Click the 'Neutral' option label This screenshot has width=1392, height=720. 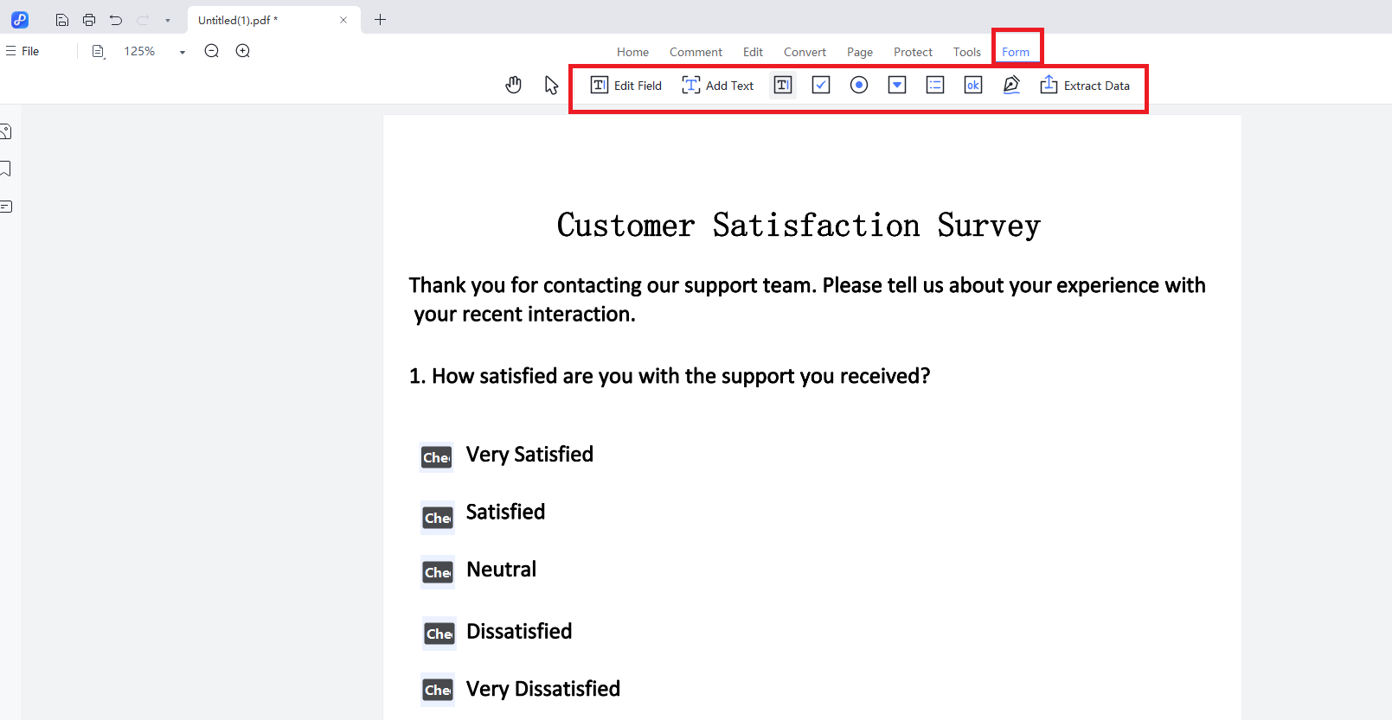point(501,570)
